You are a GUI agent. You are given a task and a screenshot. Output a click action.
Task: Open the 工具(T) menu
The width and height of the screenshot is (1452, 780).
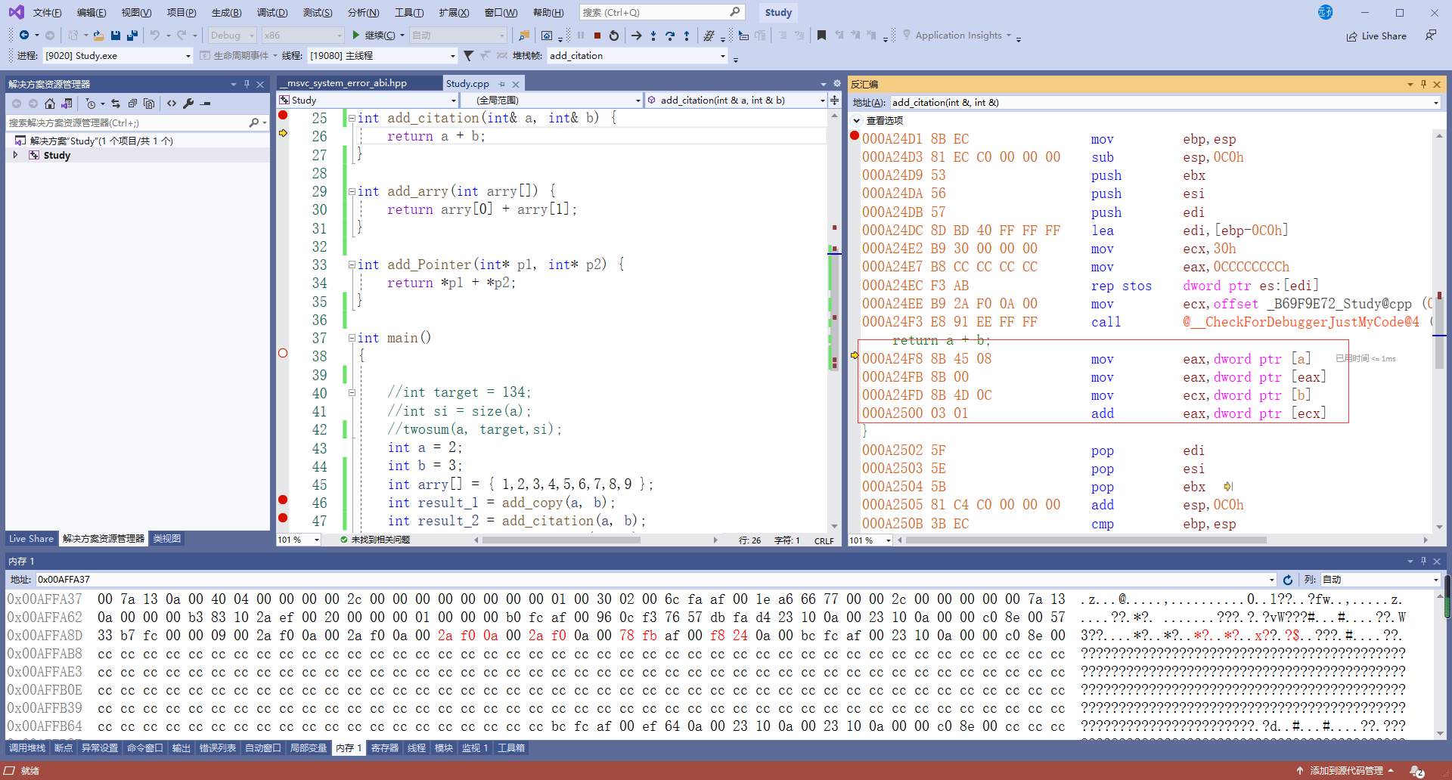[409, 13]
